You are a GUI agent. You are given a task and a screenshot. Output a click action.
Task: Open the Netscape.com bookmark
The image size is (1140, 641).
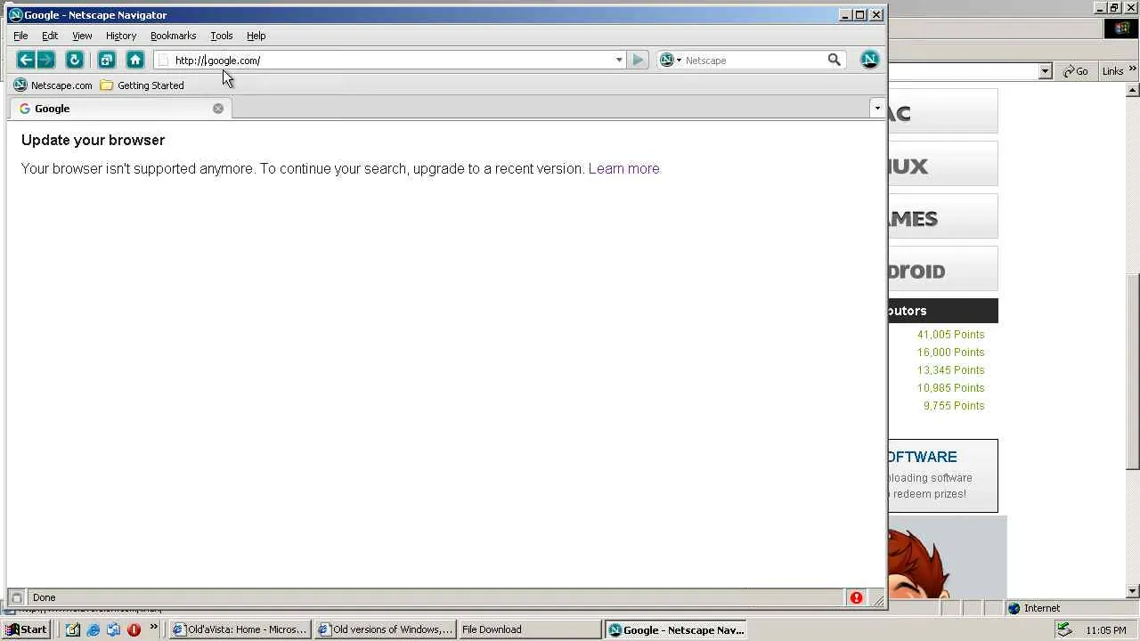[x=53, y=85]
